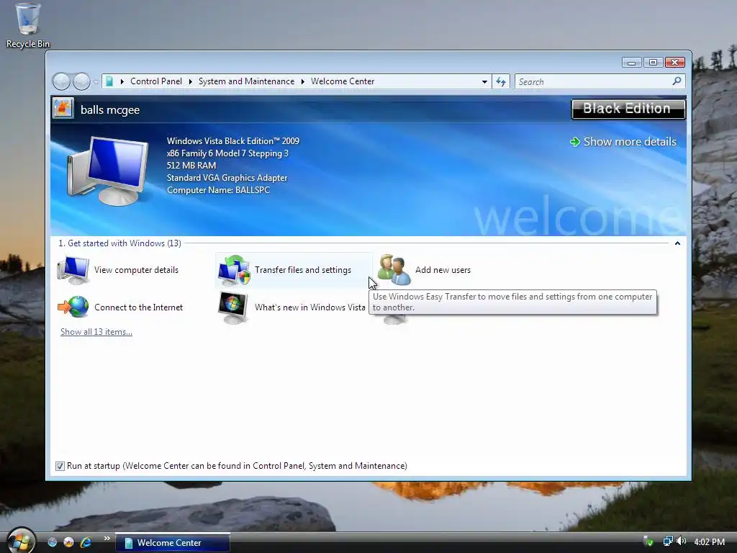Click the user name balls mcgee
The image size is (737, 553).
[x=110, y=110]
